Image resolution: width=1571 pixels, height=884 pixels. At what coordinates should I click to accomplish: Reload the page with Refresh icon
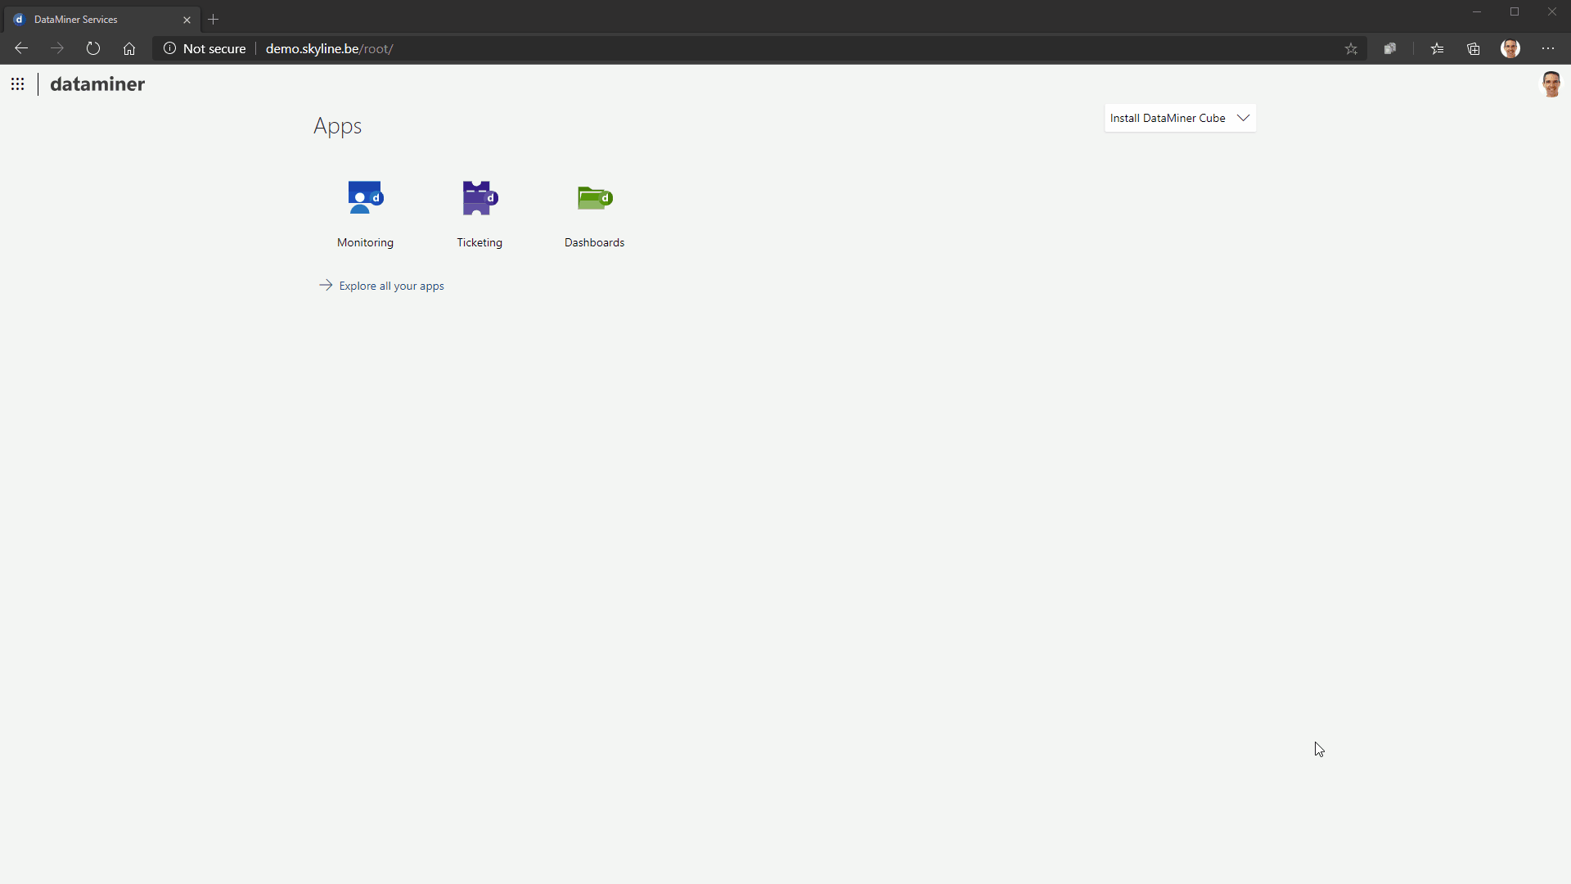coord(93,48)
